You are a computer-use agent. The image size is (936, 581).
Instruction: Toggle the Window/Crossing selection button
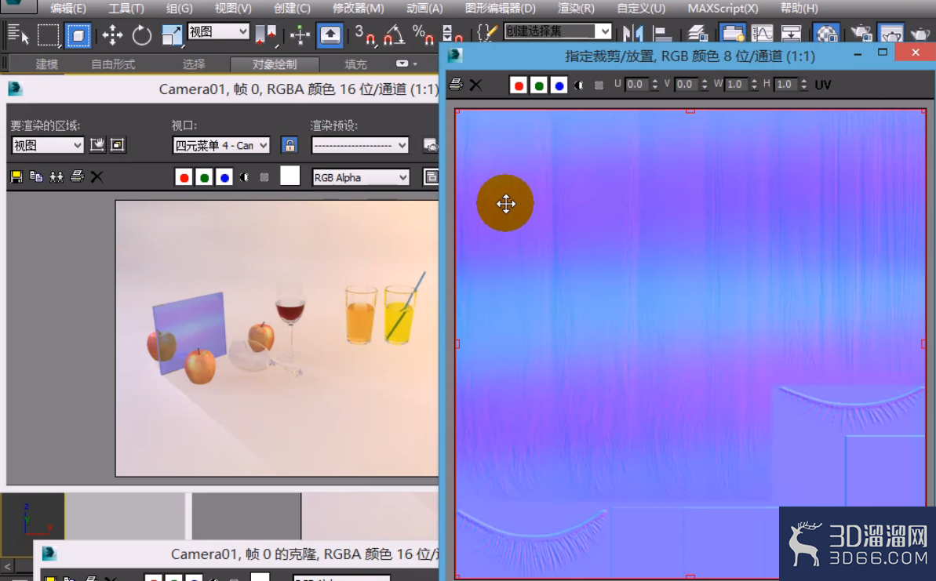(78, 35)
